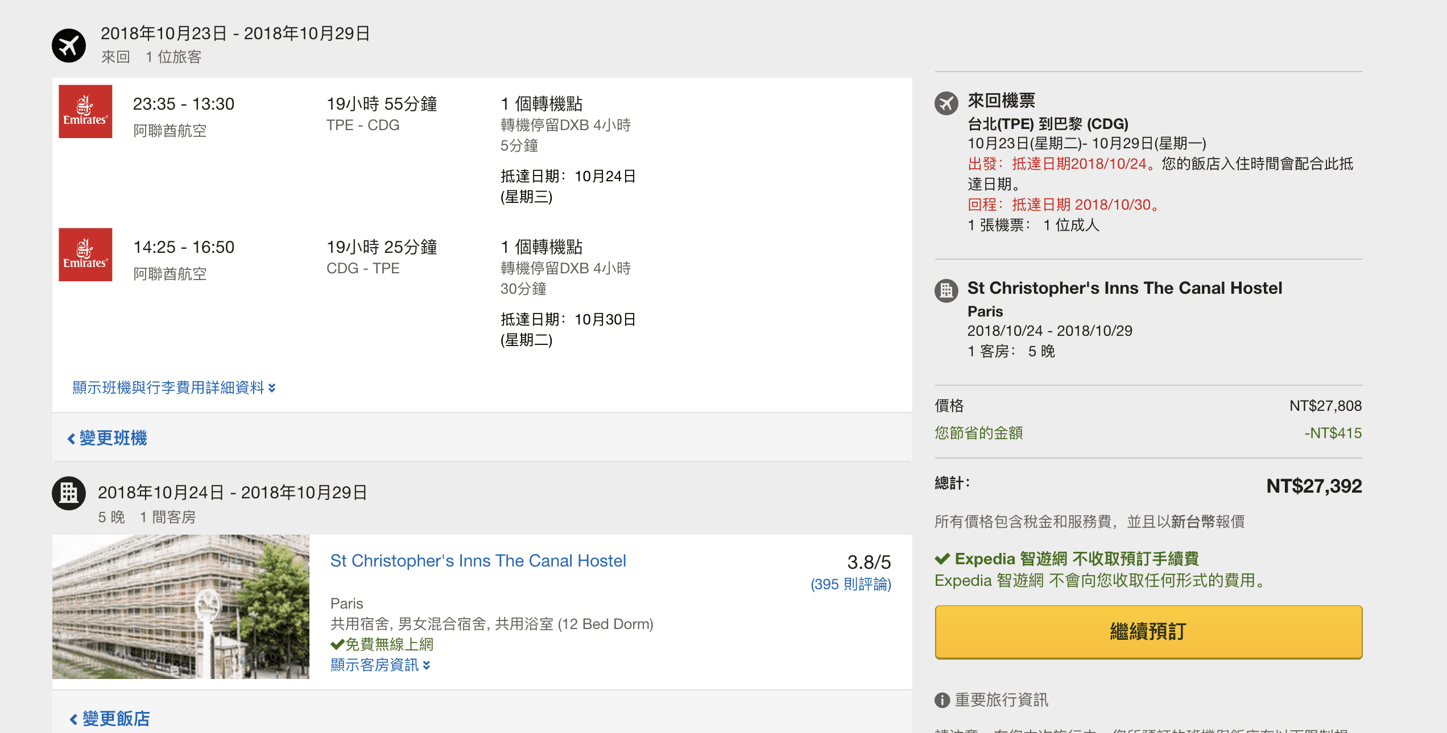The image size is (1447, 733).
Task: Click the black airplane icon beside flight dates
Action: coord(69,45)
